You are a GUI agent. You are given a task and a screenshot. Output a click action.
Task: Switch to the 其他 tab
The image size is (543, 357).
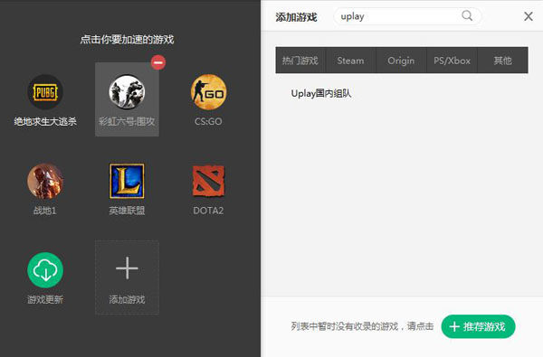(x=502, y=61)
